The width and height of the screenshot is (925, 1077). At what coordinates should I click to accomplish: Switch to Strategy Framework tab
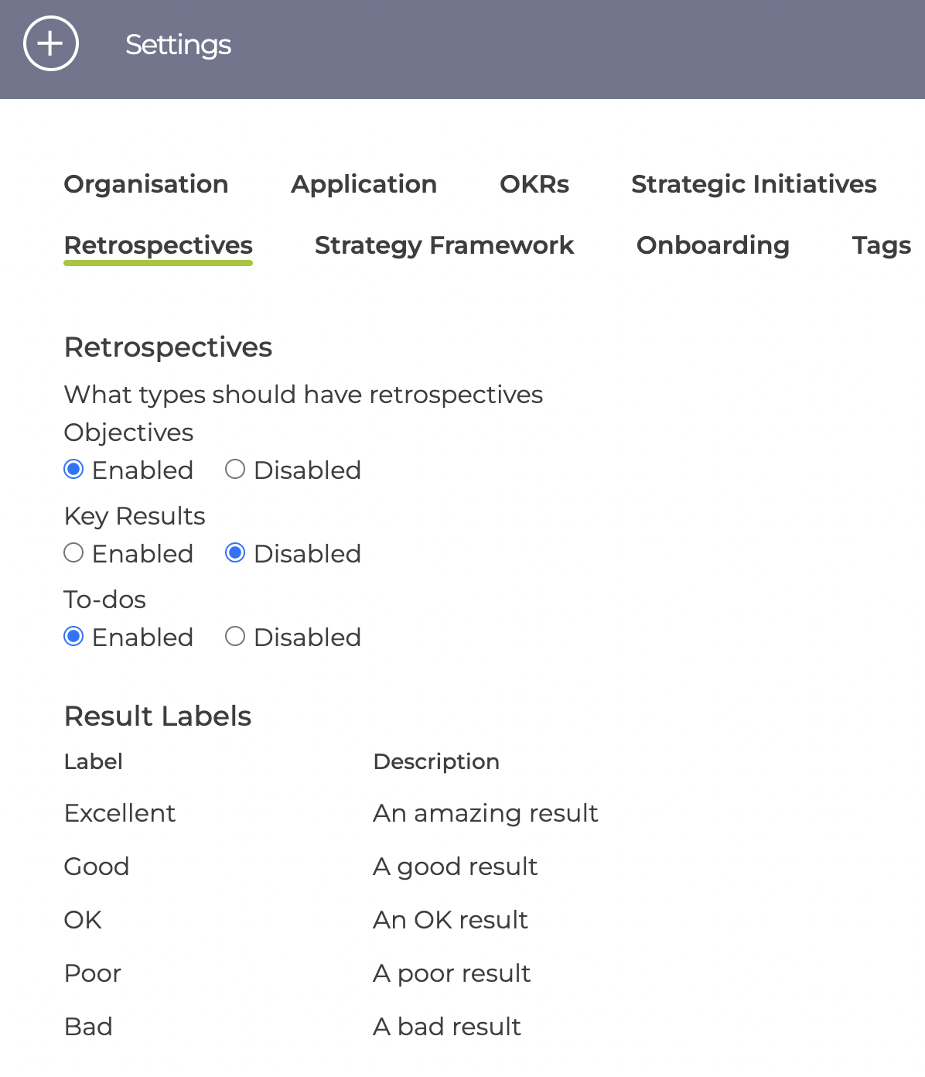coord(445,245)
